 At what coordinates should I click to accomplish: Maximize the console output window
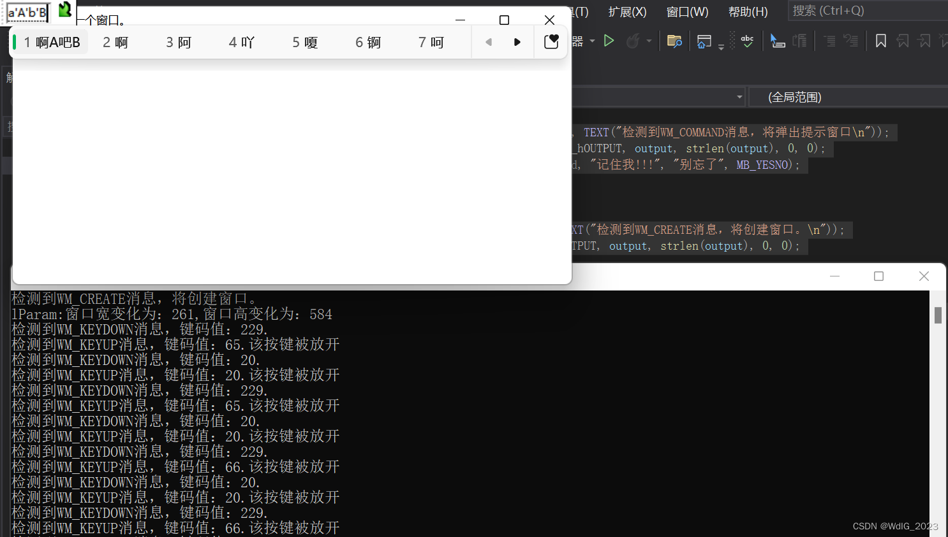[x=878, y=276]
